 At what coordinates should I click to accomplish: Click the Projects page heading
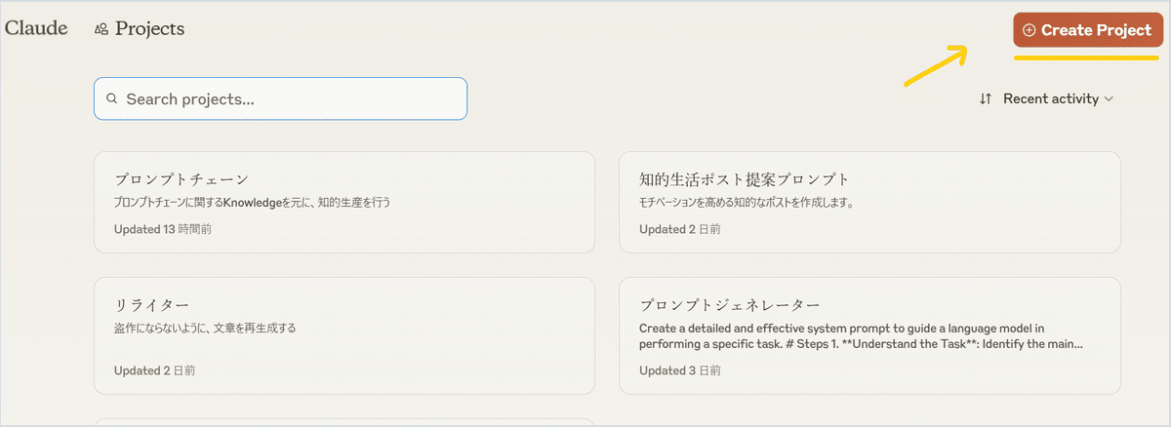[x=149, y=28]
